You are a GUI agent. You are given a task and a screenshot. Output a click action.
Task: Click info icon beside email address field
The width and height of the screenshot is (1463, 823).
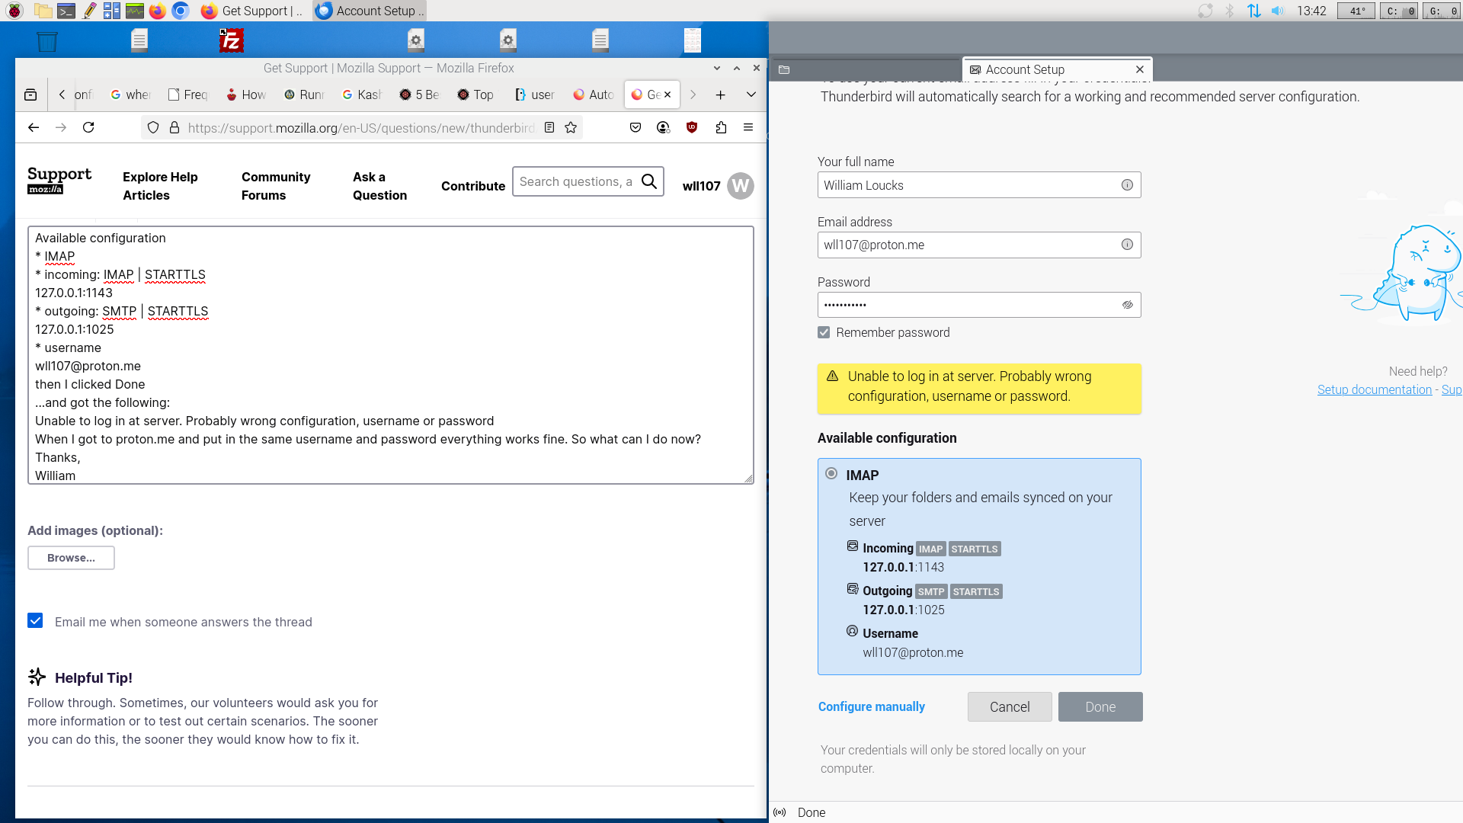[x=1127, y=245]
